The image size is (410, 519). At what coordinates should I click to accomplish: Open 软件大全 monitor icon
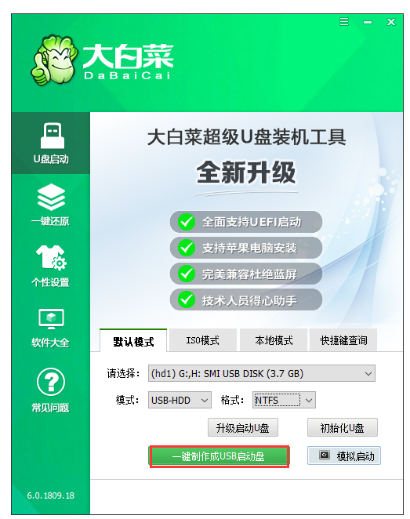pyautogui.click(x=51, y=319)
